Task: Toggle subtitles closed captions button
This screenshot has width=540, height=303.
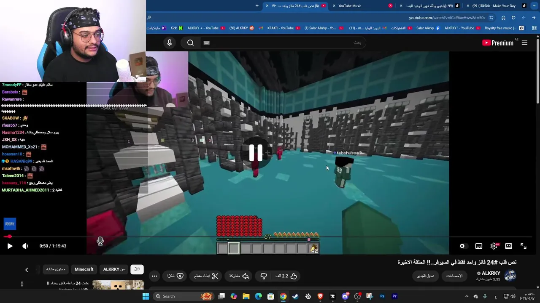Action: [478, 246]
